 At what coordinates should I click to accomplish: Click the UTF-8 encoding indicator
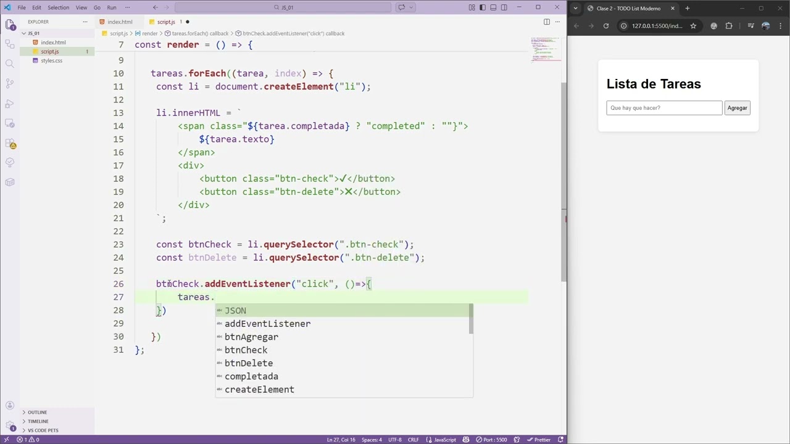(394, 440)
